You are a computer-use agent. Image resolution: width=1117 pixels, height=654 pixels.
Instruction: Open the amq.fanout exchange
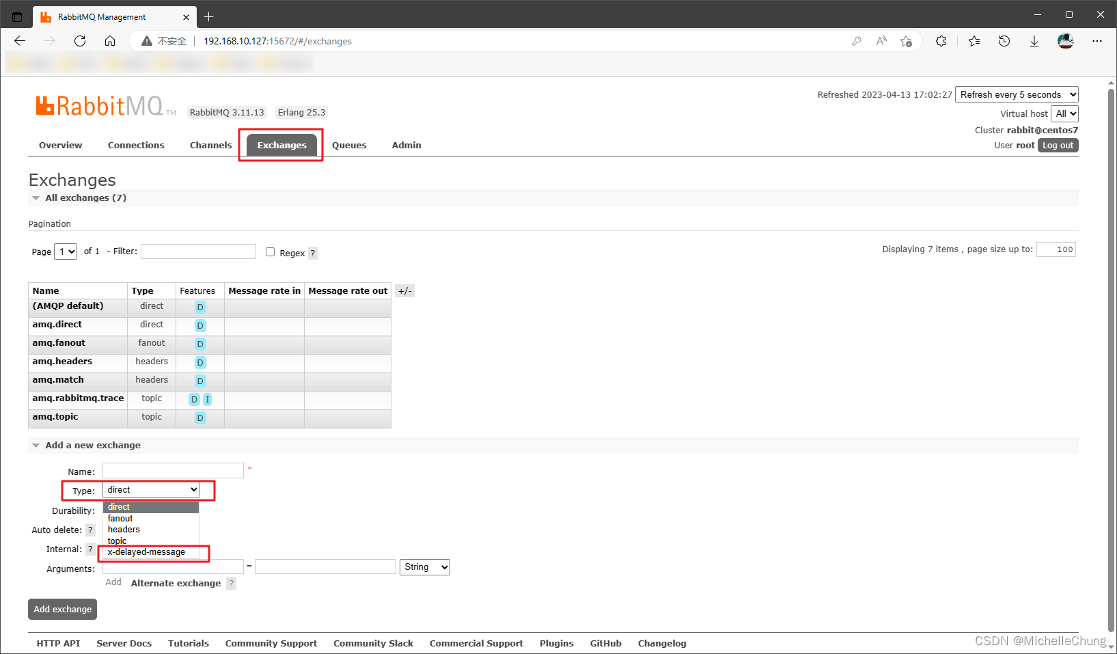[59, 343]
